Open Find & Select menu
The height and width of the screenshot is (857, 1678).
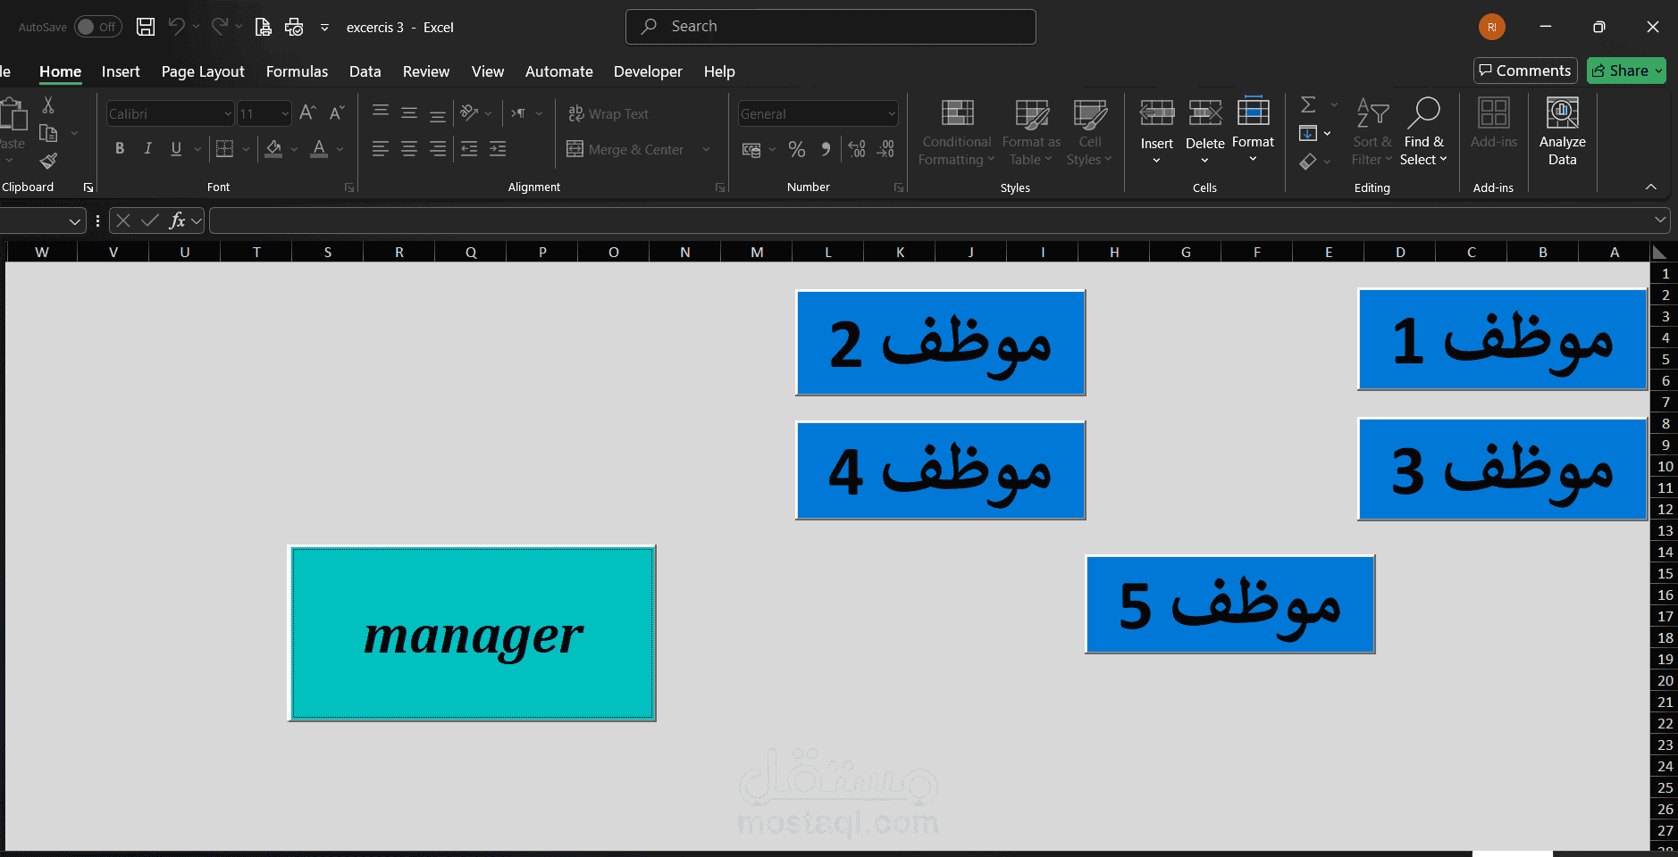pyautogui.click(x=1423, y=132)
